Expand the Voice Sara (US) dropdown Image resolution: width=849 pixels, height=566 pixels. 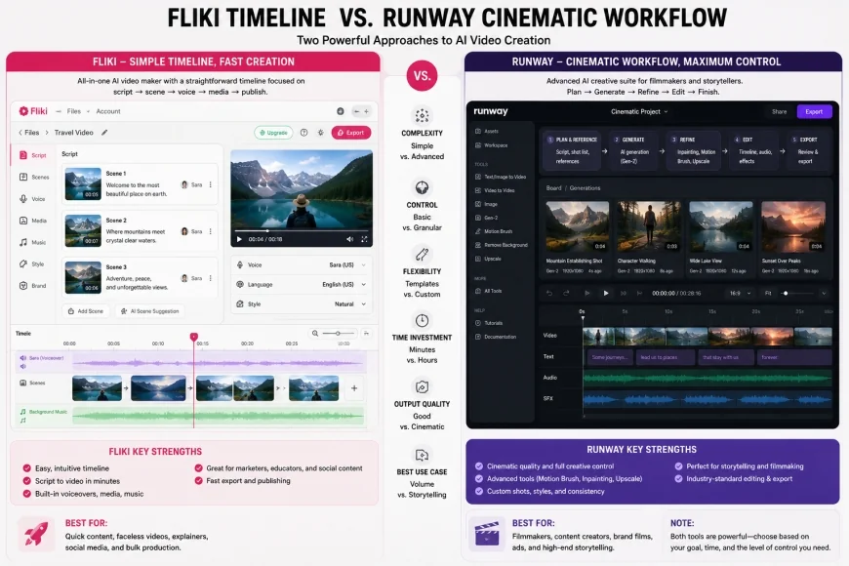click(x=302, y=264)
